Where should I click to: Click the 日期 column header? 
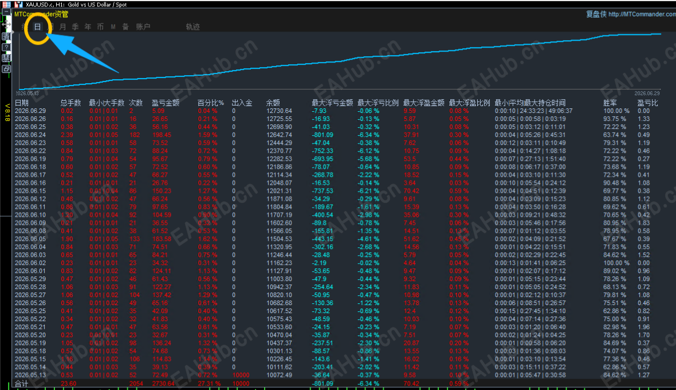[x=22, y=103]
